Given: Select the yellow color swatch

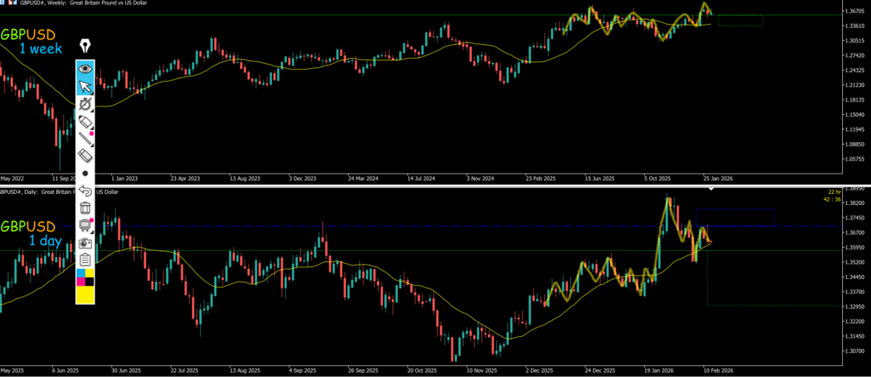Looking at the screenshot, I should click(x=85, y=294).
